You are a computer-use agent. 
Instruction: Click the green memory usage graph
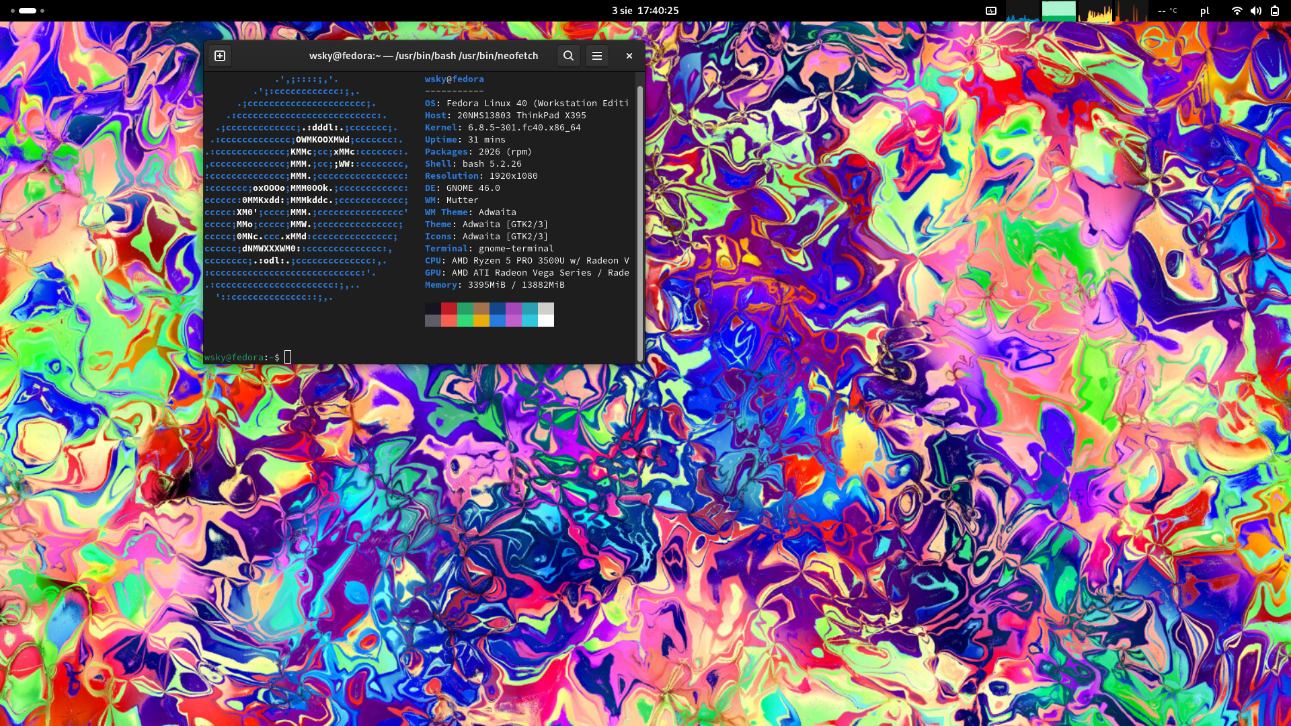(1058, 11)
